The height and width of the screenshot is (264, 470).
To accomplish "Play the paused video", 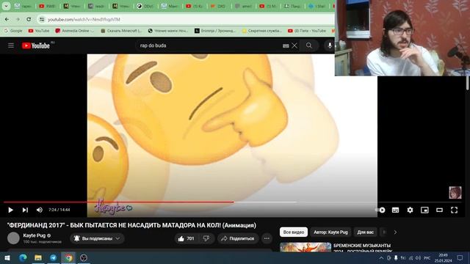I will coord(10,210).
